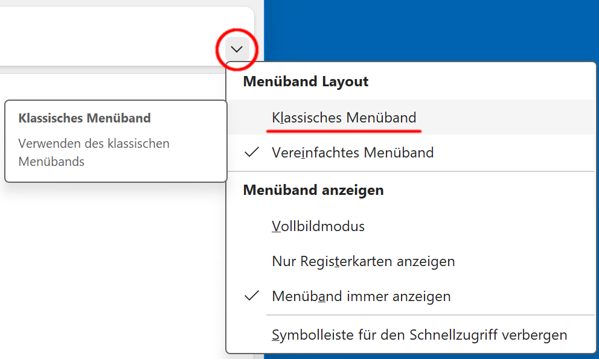Select Nur Registerkarten anzeigen
599x359 pixels.
click(363, 261)
